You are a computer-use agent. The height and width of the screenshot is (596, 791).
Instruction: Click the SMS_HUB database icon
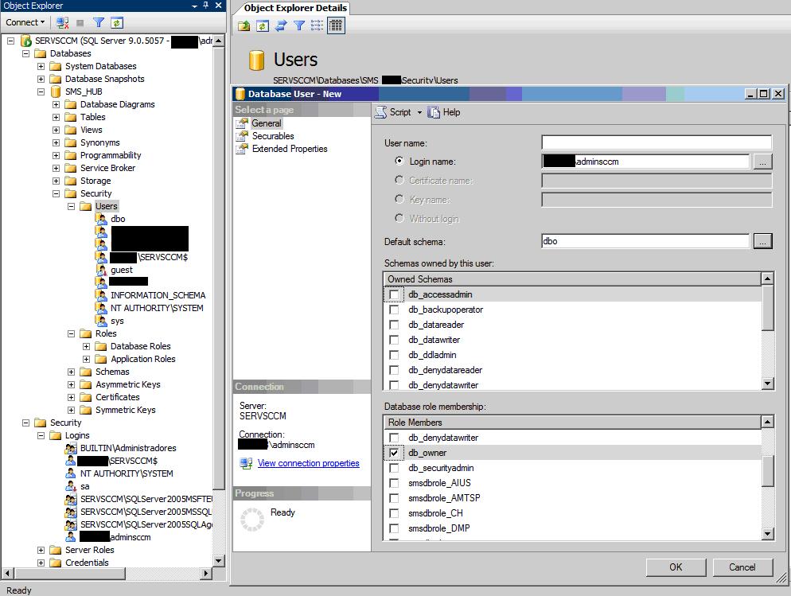pos(56,92)
